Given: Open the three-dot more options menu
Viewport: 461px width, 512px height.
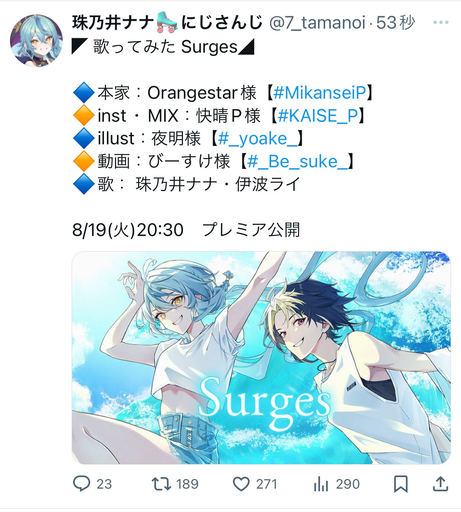Looking at the screenshot, I should pos(441,23).
